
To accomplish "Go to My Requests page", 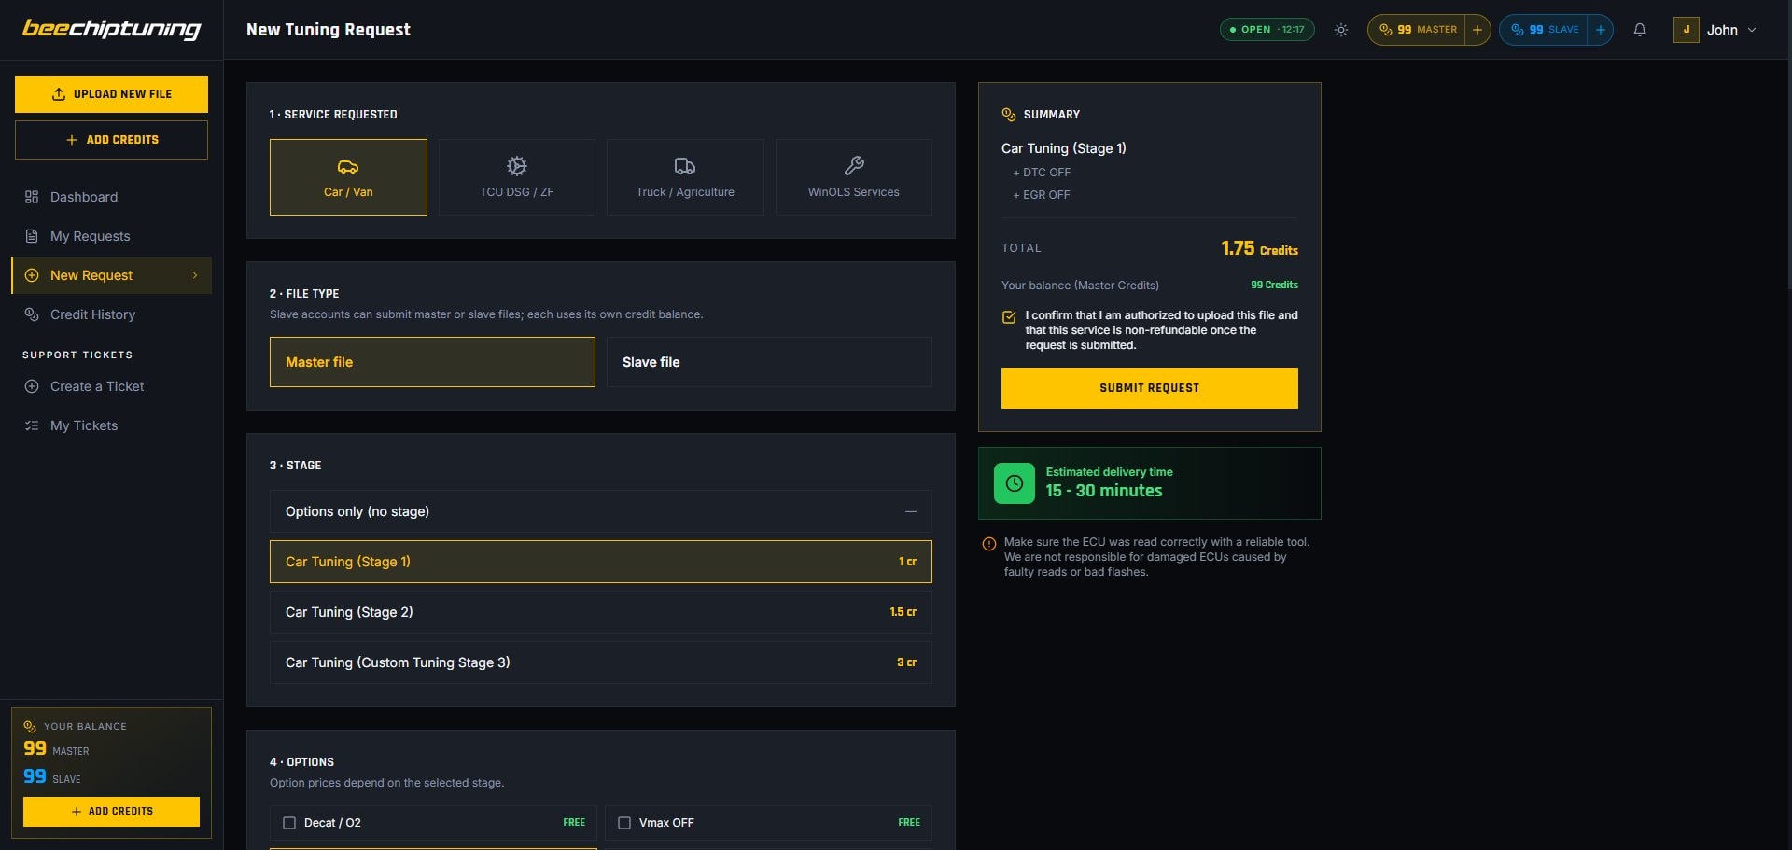I will (111, 236).
